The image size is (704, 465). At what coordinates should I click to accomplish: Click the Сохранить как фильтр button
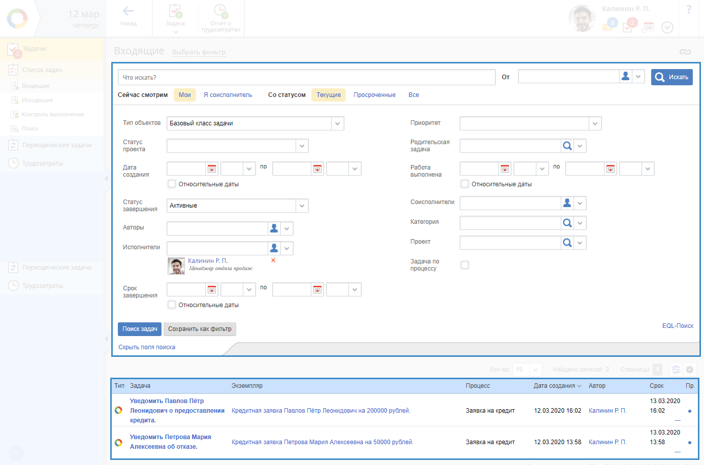tap(200, 329)
